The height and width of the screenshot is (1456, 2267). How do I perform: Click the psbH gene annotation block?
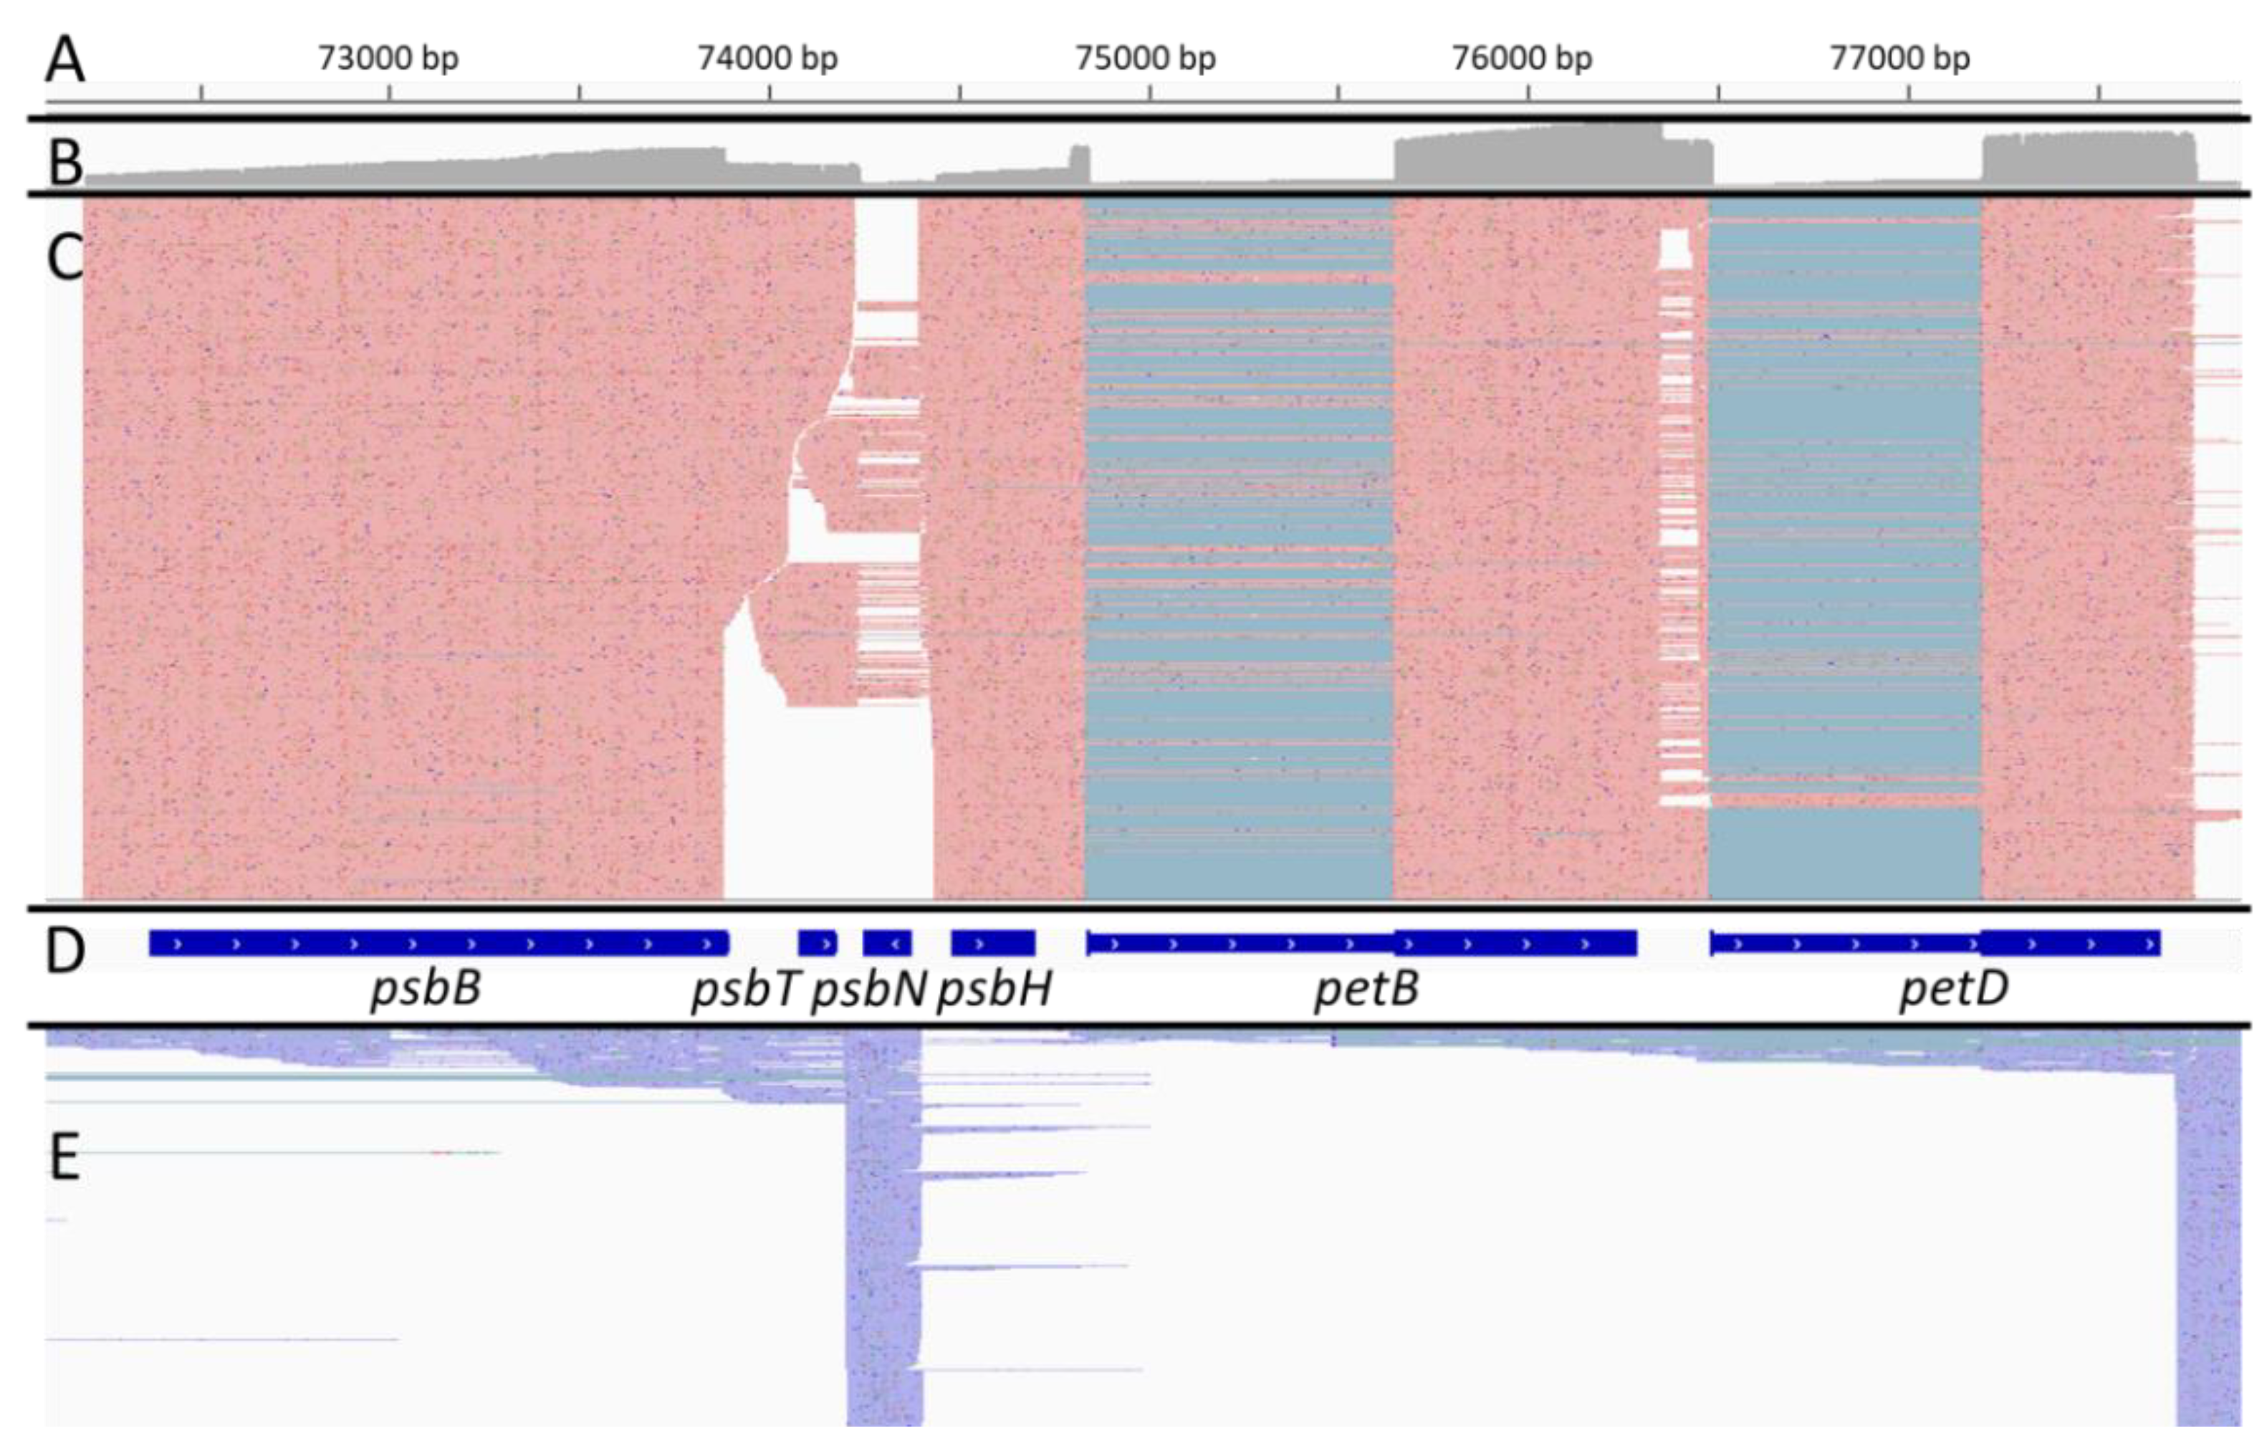coord(992,943)
